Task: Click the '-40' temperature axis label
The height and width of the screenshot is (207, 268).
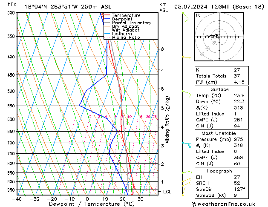Action: click(x=17, y=199)
